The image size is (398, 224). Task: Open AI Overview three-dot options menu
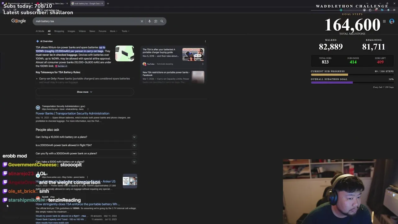click(205, 41)
